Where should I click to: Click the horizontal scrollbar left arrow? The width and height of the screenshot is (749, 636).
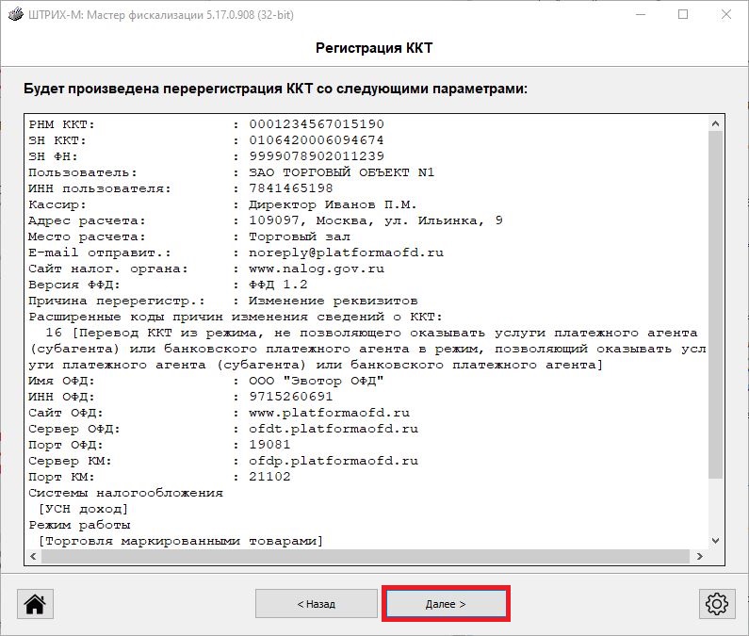coord(35,557)
